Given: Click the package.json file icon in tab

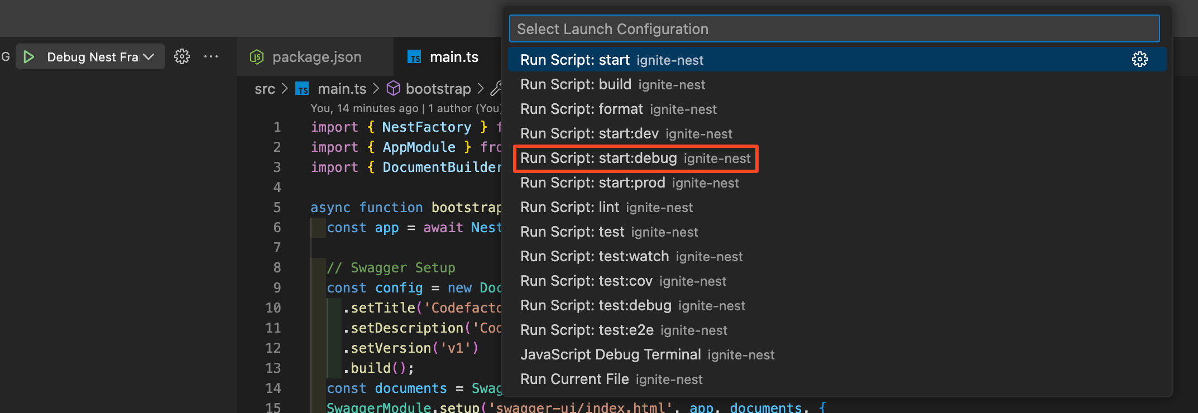Looking at the screenshot, I should 257,57.
